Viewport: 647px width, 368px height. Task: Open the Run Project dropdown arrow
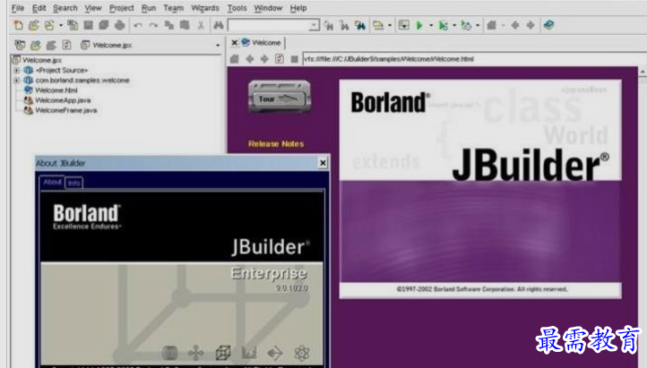click(431, 26)
